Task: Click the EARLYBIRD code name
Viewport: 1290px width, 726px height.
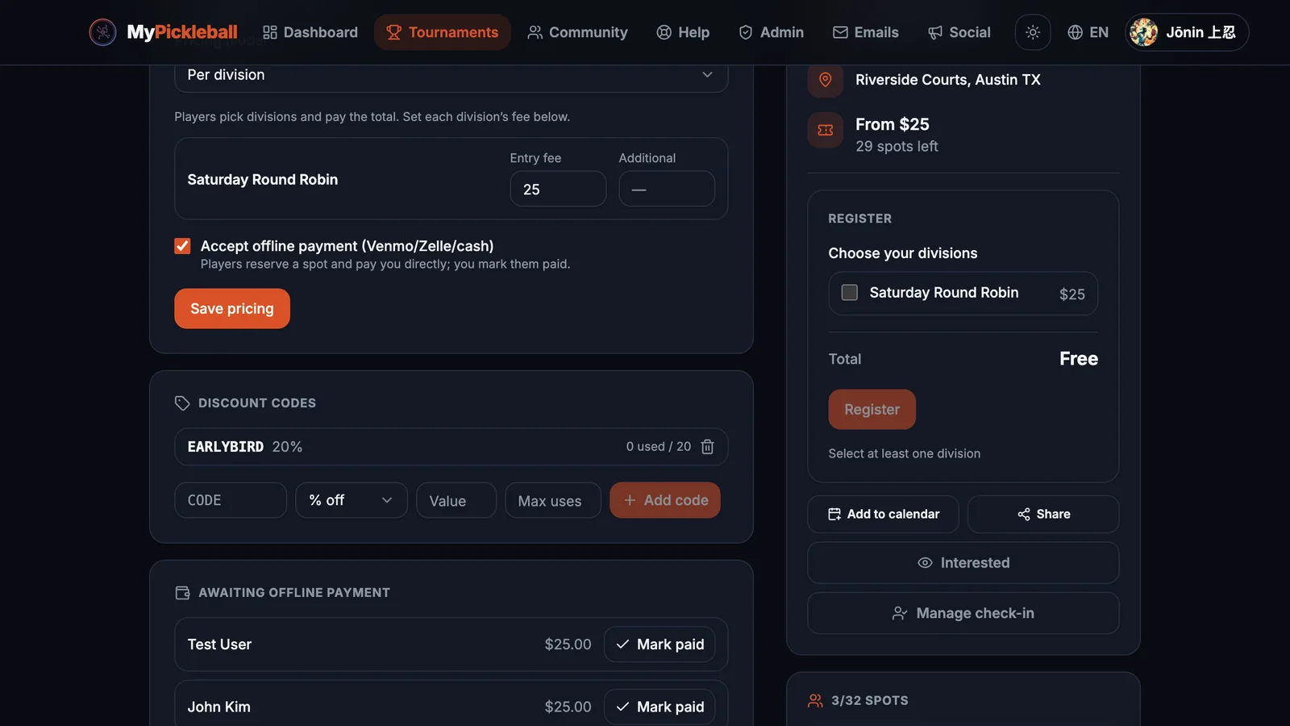Action: (x=226, y=447)
